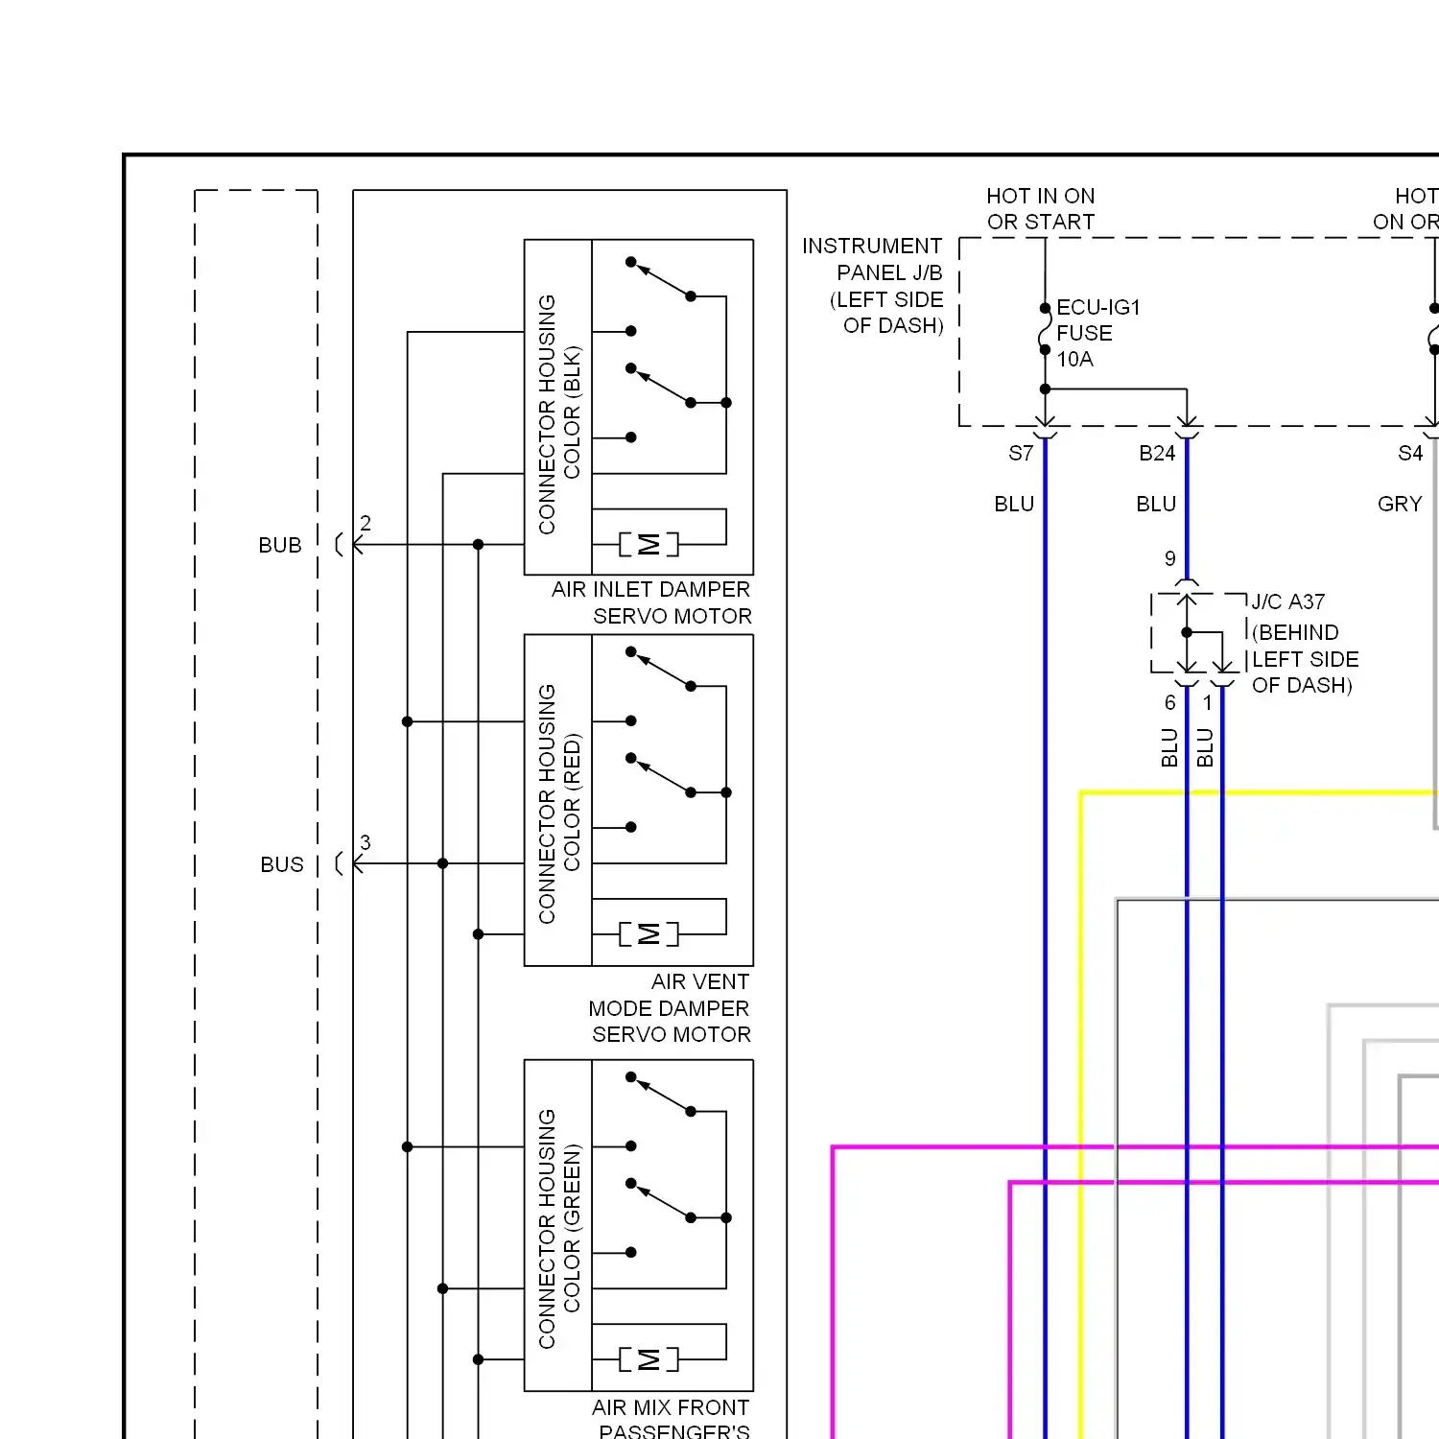Viewport: 1439px width, 1439px height.
Task: Click the ECU-IG1 fuse symbol
Action: [1045, 329]
